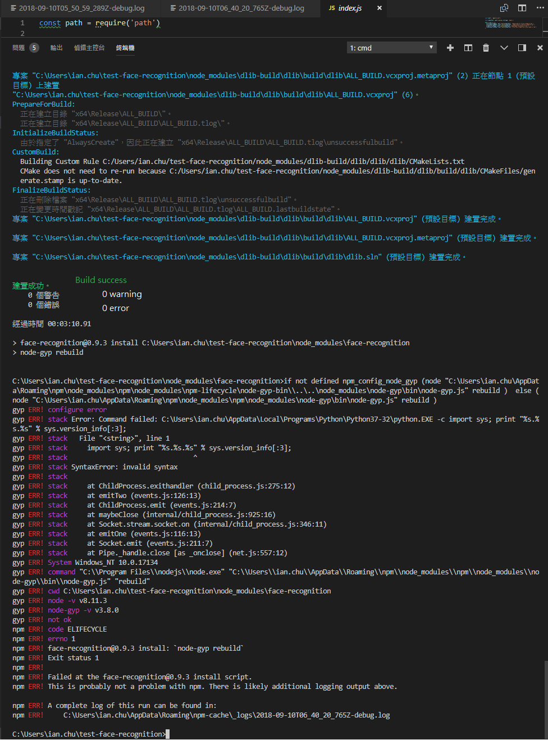Click the dlib.sln project path line

coord(239,257)
